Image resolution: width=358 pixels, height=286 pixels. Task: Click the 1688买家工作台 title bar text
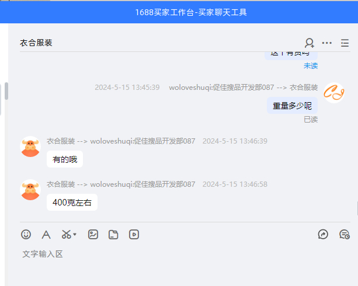191,12
